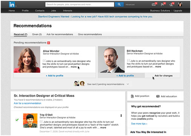Open the account profile avatar
The height and width of the screenshot is (136, 191).
tap(180, 5)
